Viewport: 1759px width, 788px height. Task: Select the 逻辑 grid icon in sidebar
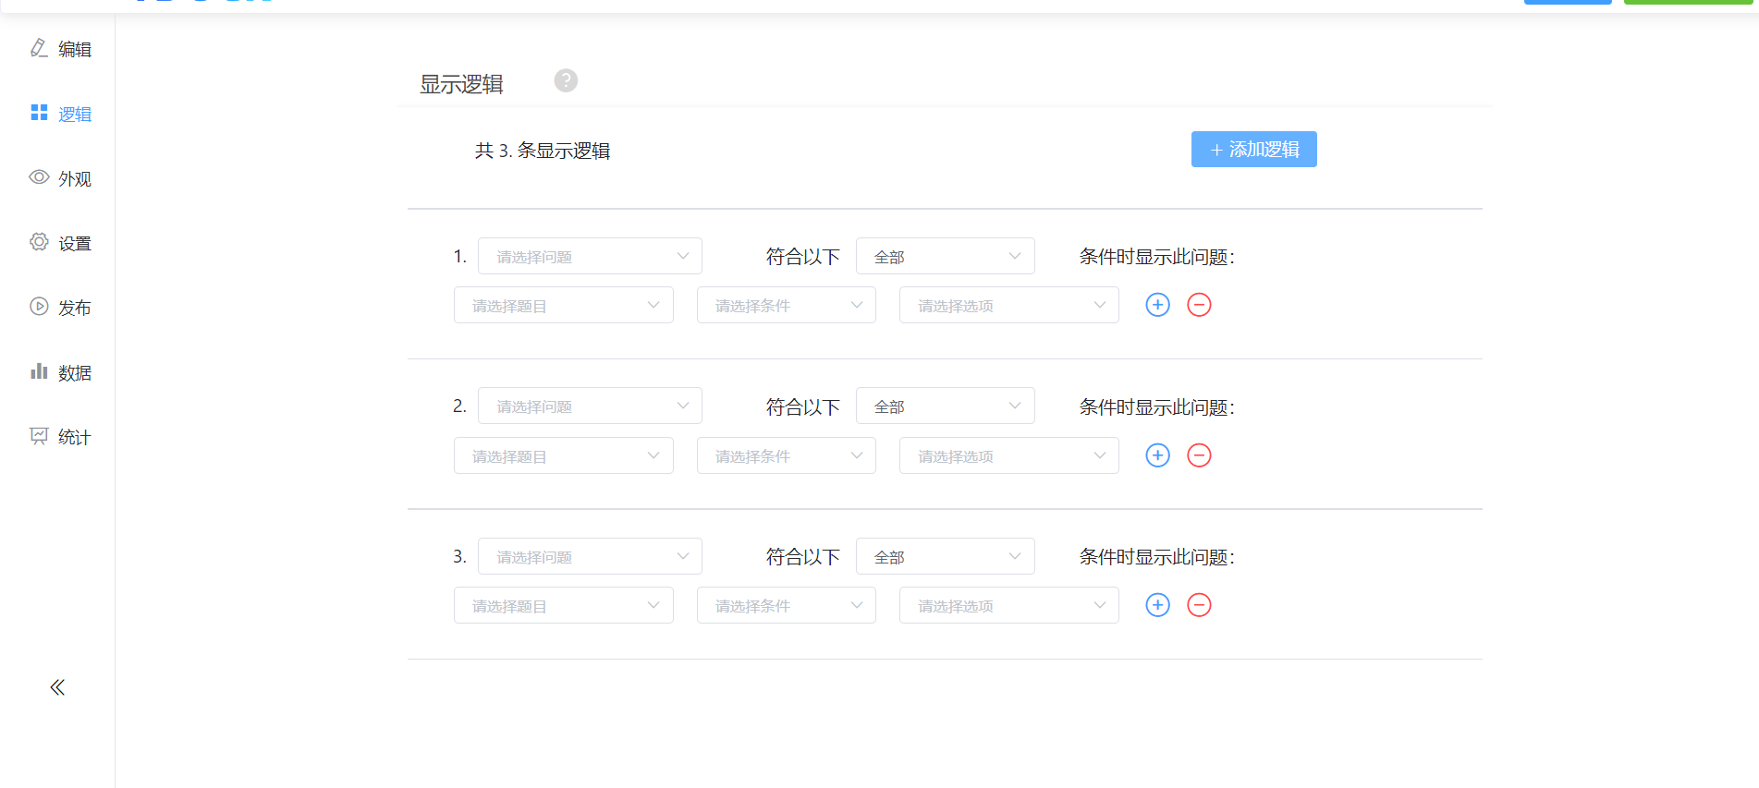(x=39, y=113)
